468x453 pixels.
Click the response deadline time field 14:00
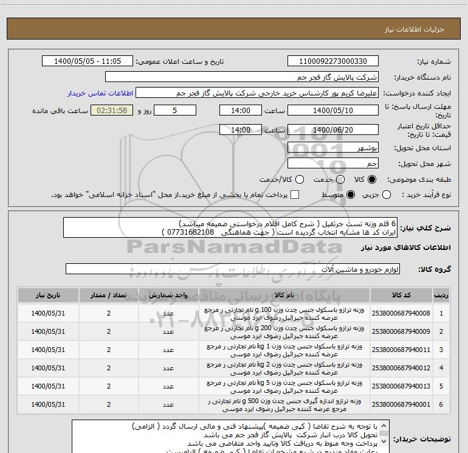[x=240, y=111]
